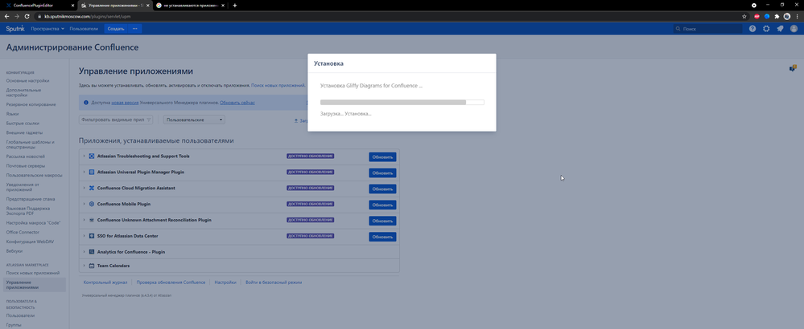Bookmark this page with the star icon
Image resolution: width=804 pixels, height=329 pixels.
[744, 16]
